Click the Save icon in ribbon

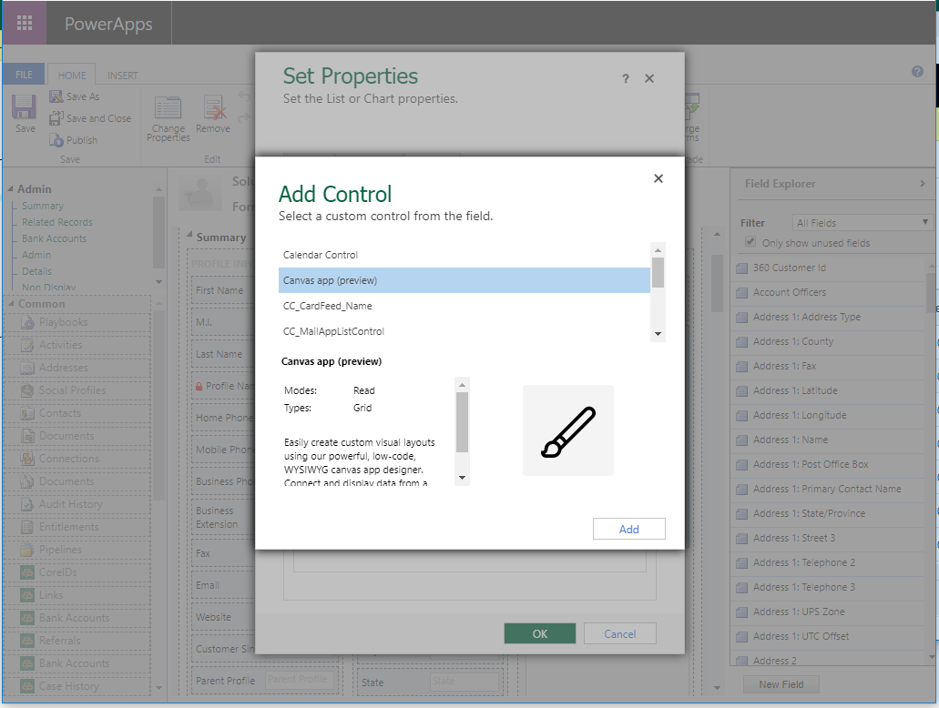click(x=25, y=108)
